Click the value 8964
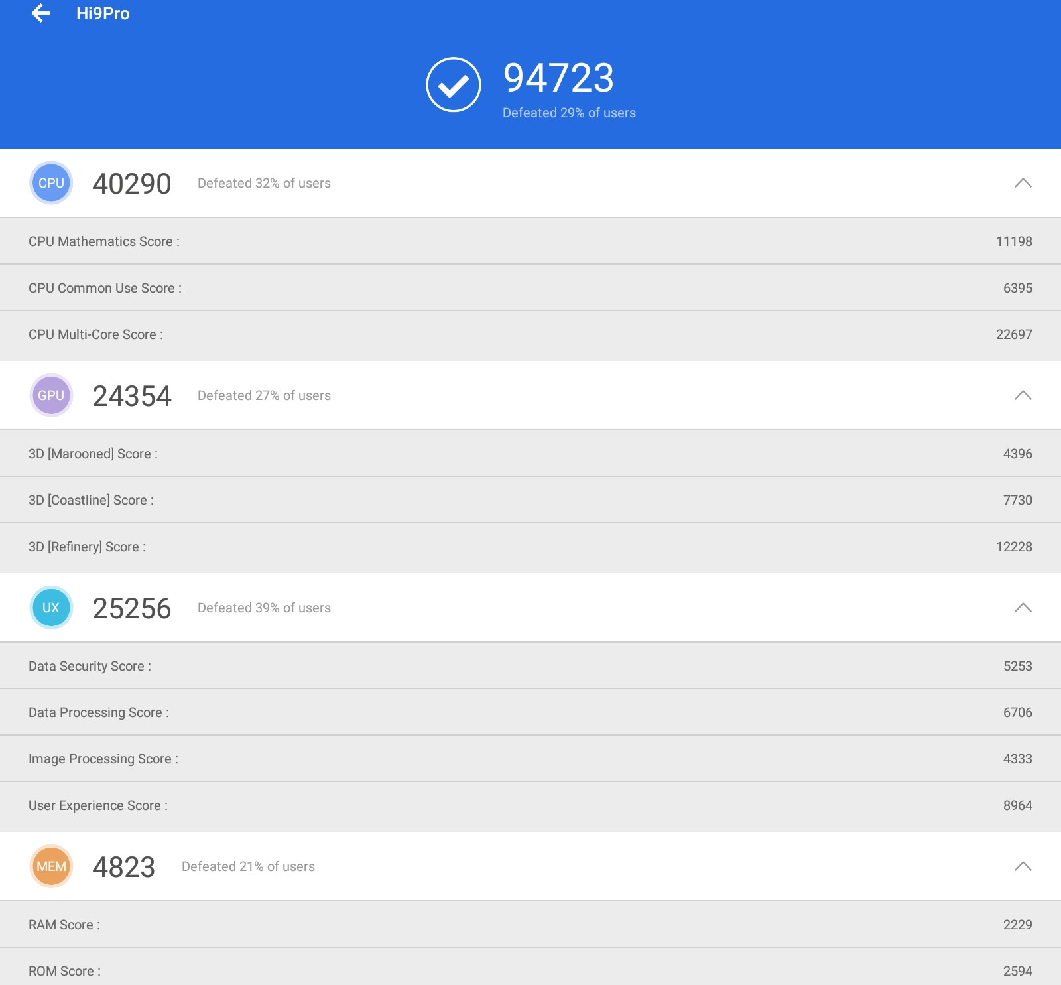Screen dimensions: 1061x985 point(1018,805)
